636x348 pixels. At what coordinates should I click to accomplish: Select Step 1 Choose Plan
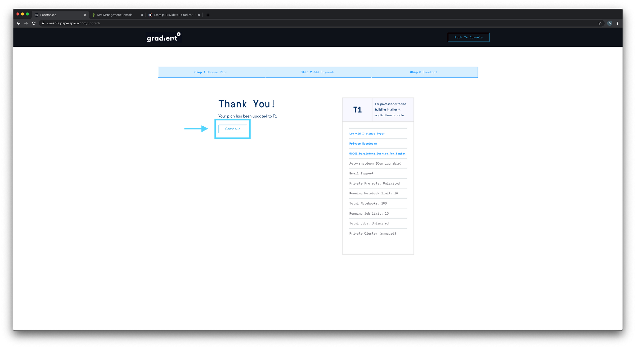[211, 72]
